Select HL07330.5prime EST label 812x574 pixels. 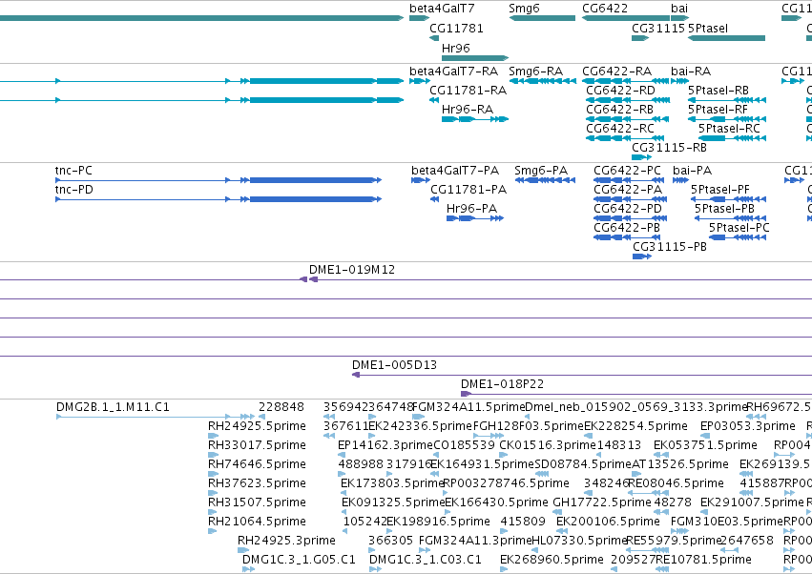point(579,541)
